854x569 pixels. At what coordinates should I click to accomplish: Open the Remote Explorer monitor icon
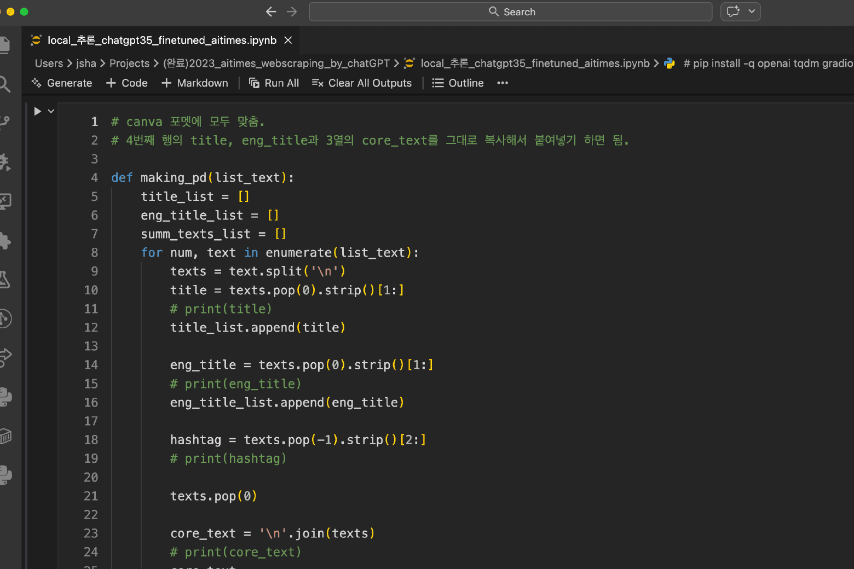click(x=4, y=201)
